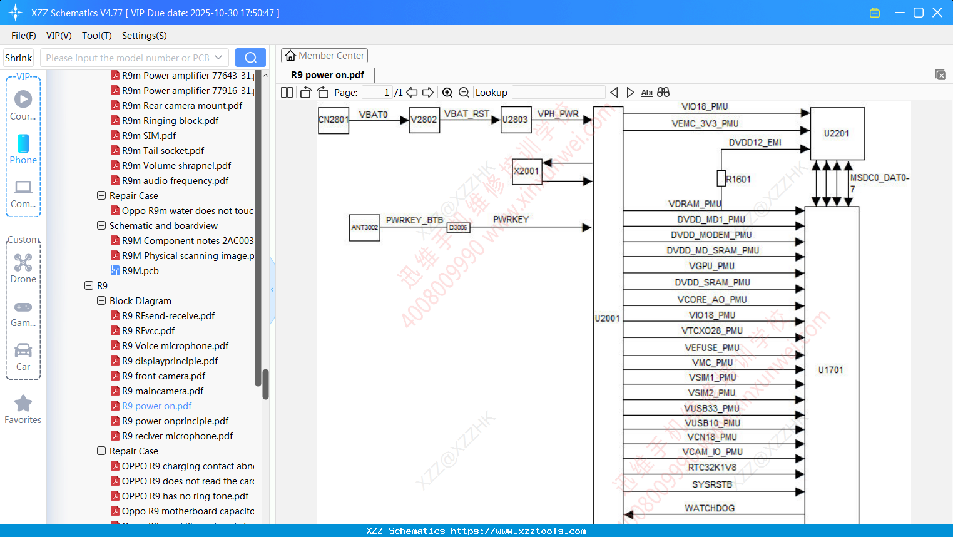Close the open document tab icon at far right

[x=940, y=74]
